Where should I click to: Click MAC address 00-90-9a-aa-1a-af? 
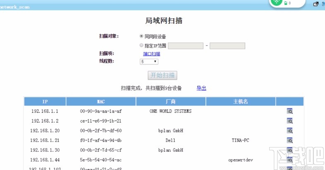[x=101, y=111]
